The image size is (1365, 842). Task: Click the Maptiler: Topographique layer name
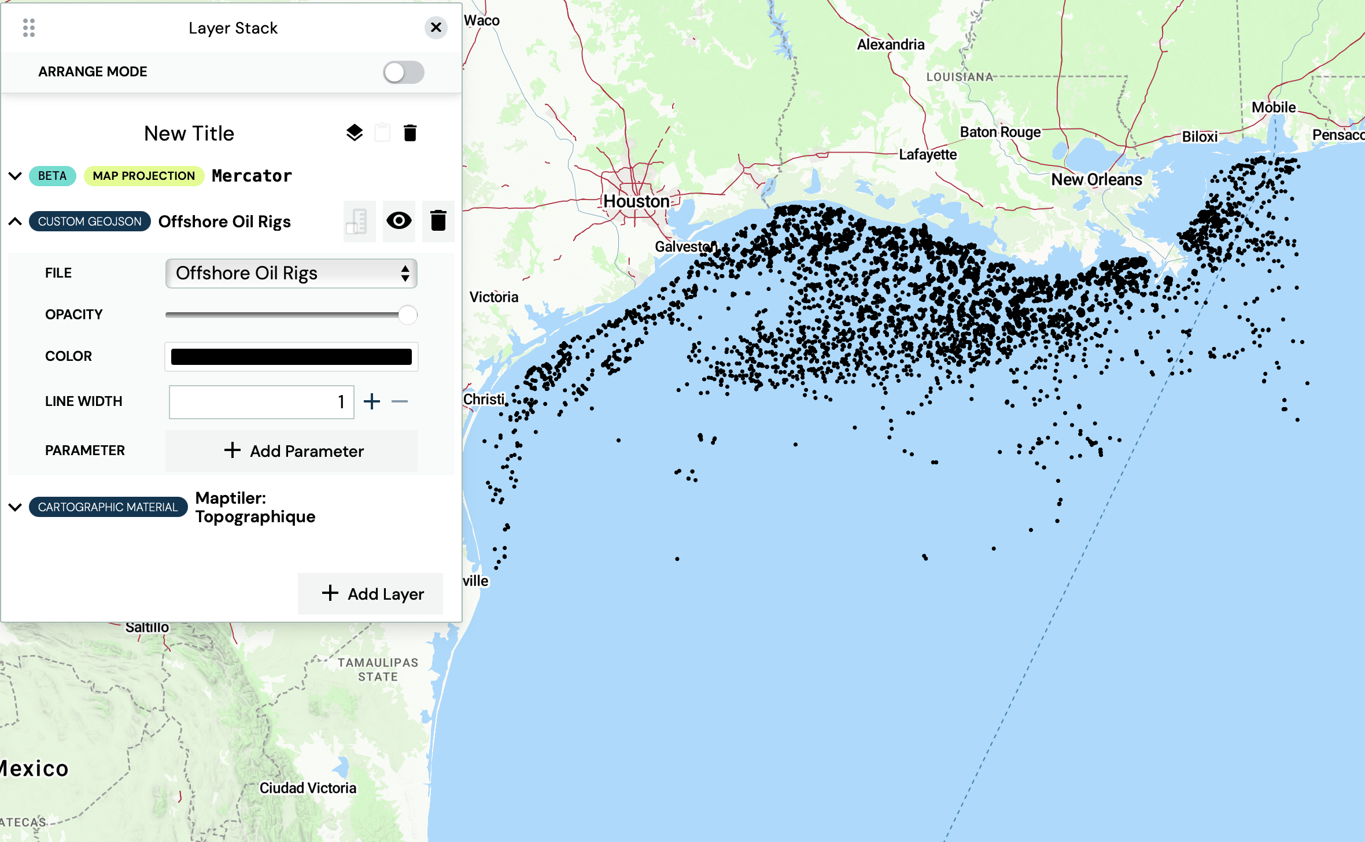[256, 507]
